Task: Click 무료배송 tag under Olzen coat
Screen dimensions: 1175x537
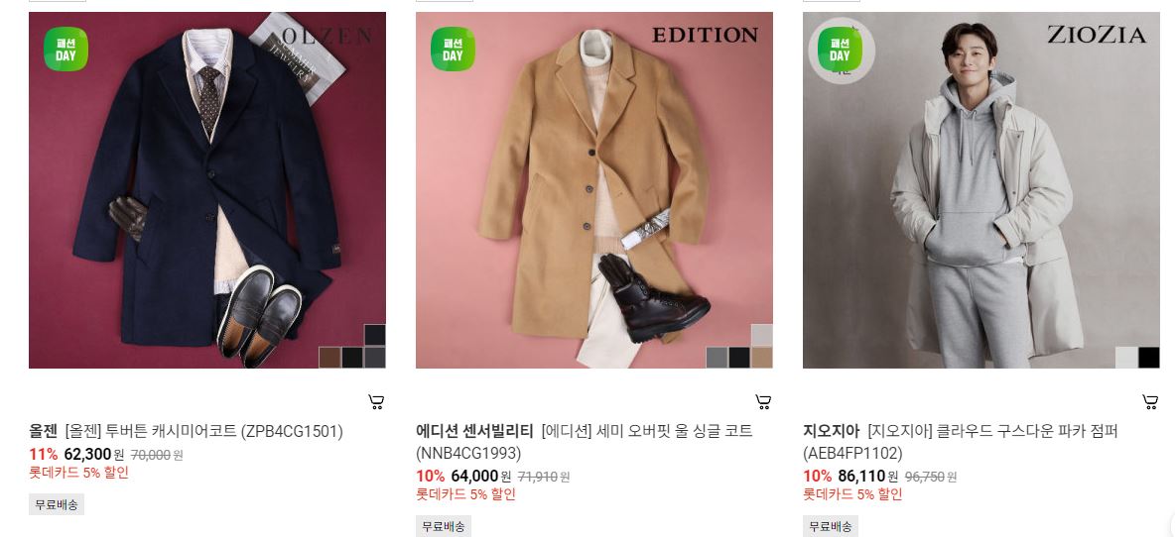Action: point(57,505)
